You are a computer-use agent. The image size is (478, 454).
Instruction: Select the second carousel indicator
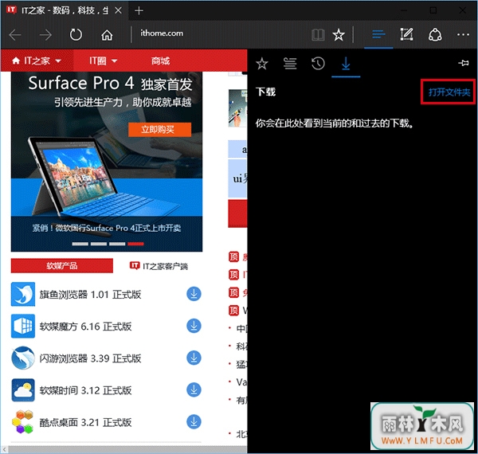pos(99,244)
